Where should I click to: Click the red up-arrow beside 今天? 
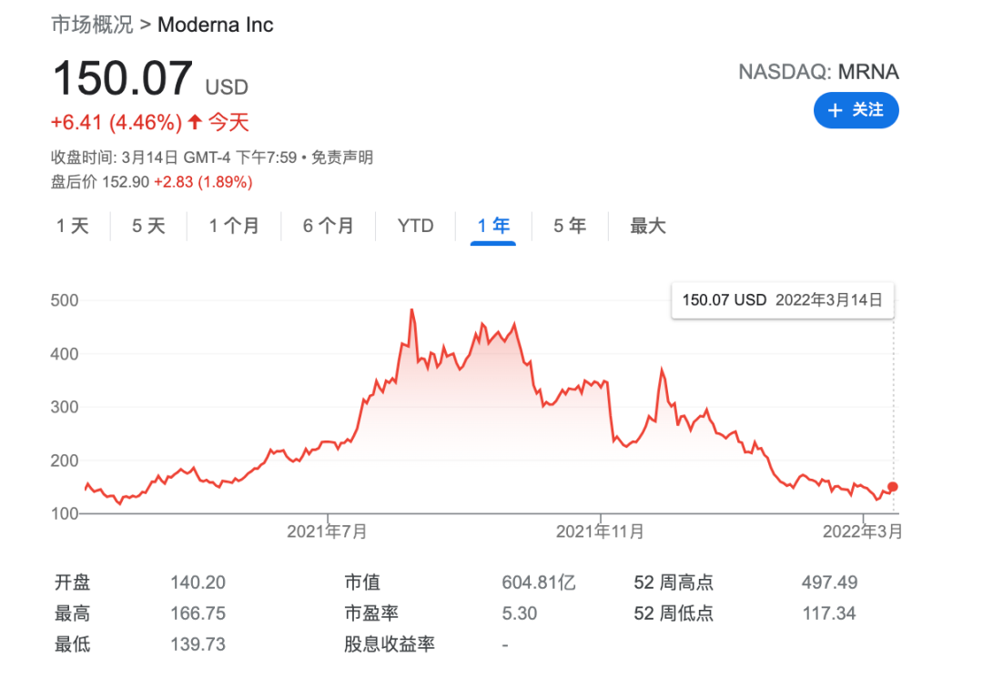(x=195, y=121)
